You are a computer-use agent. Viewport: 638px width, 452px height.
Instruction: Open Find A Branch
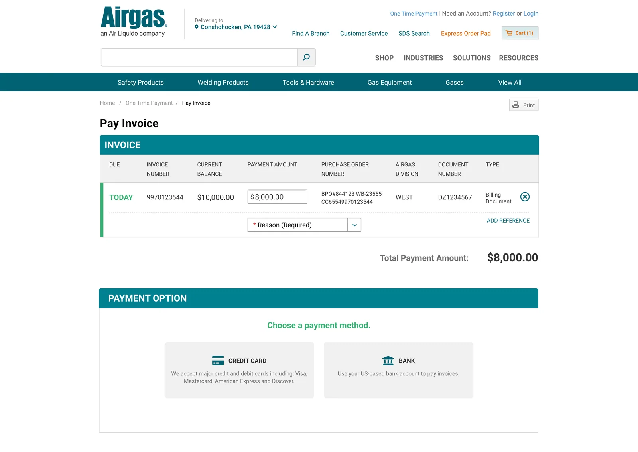311,33
